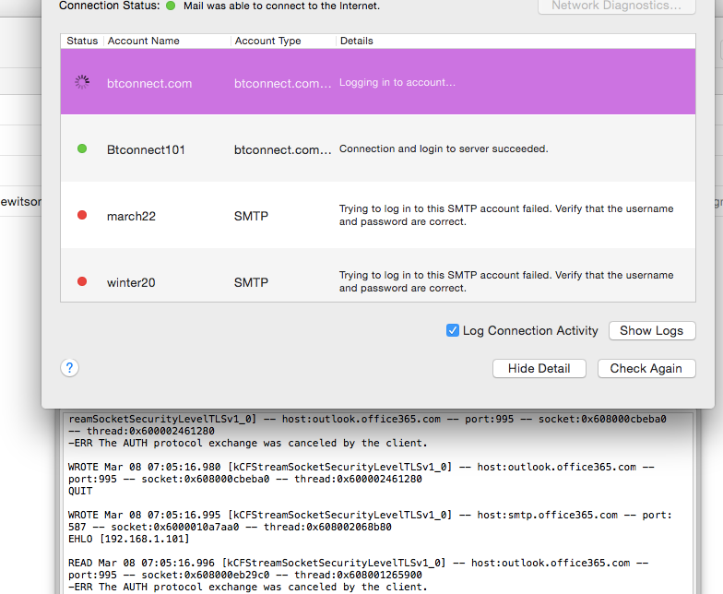The image size is (723, 594).
Task: Click the green status dot beside Btconnect101
Action: click(82, 148)
